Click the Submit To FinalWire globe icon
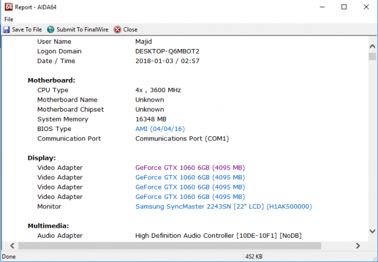Screen dimensions: 378x262 [x=51, y=30]
